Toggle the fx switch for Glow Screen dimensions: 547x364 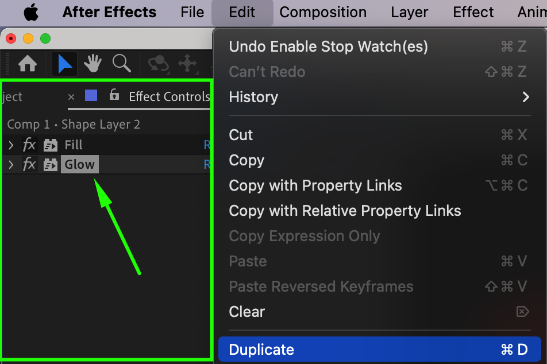tap(29, 164)
